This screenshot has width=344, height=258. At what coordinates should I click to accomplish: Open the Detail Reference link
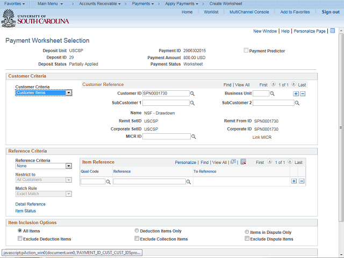click(30, 204)
